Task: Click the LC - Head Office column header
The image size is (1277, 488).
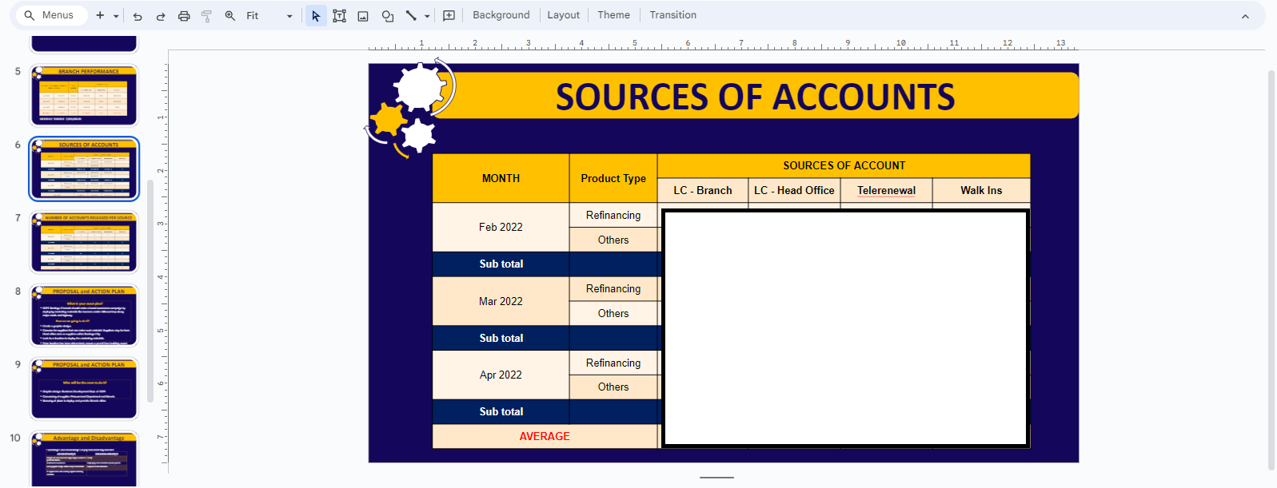Action: coord(794,190)
